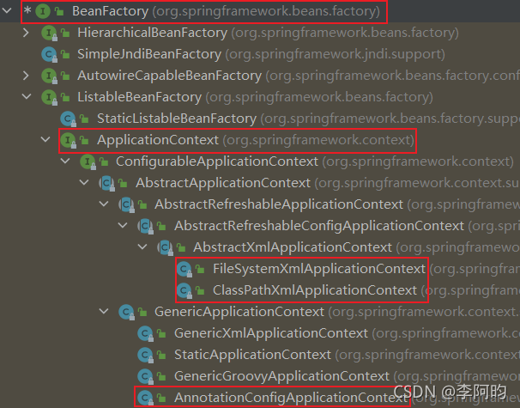Select AbstractRefreshableApplicationContext in the tree

click(x=279, y=204)
